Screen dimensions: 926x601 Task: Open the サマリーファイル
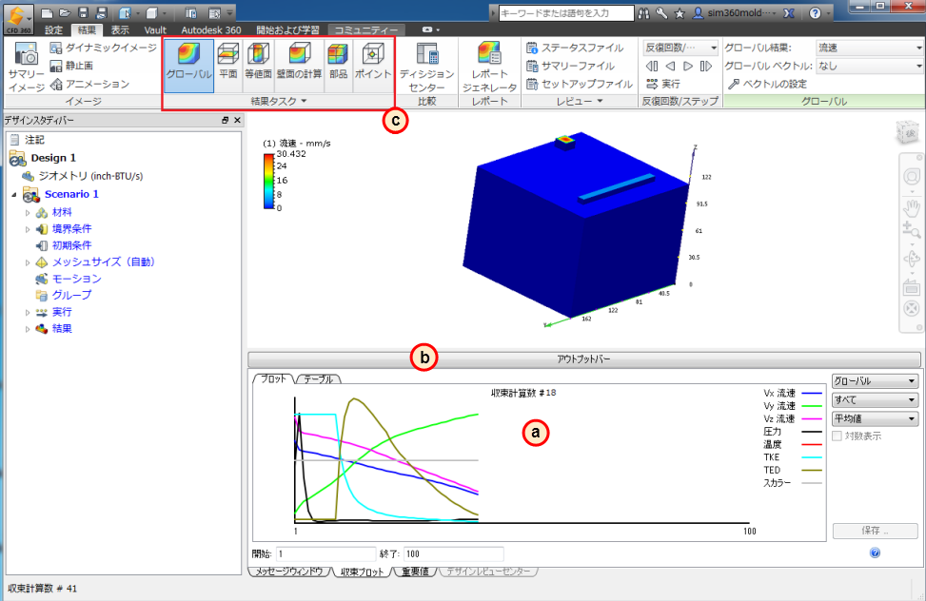point(570,66)
